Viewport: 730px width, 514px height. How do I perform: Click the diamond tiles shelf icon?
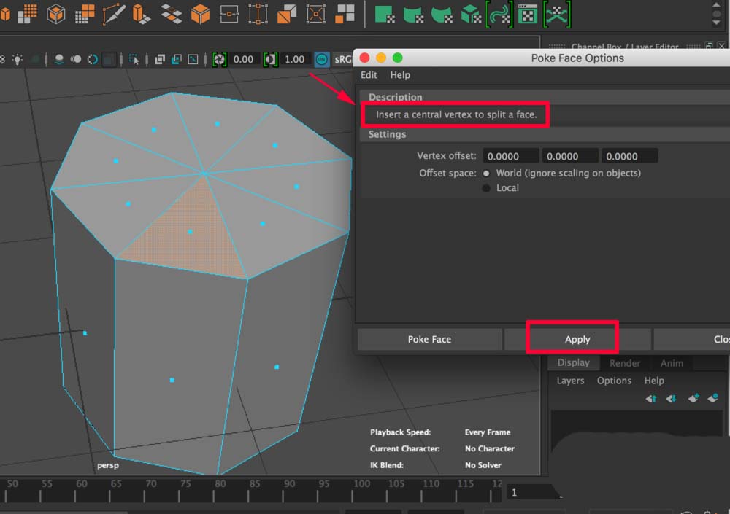click(171, 14)
